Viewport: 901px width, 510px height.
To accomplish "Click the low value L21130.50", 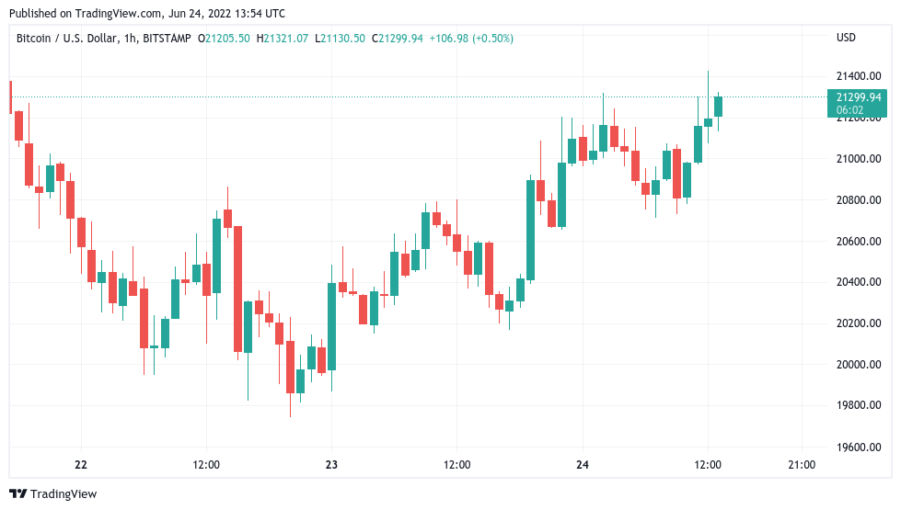I will click(340, 39).
